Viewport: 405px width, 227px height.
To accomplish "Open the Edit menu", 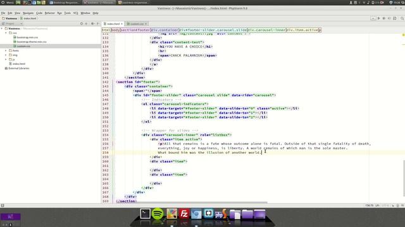I will click(10, 13).
